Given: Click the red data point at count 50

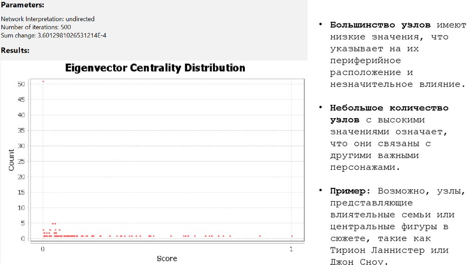Looking at the screenshot, I should click(x=43, y=81).
